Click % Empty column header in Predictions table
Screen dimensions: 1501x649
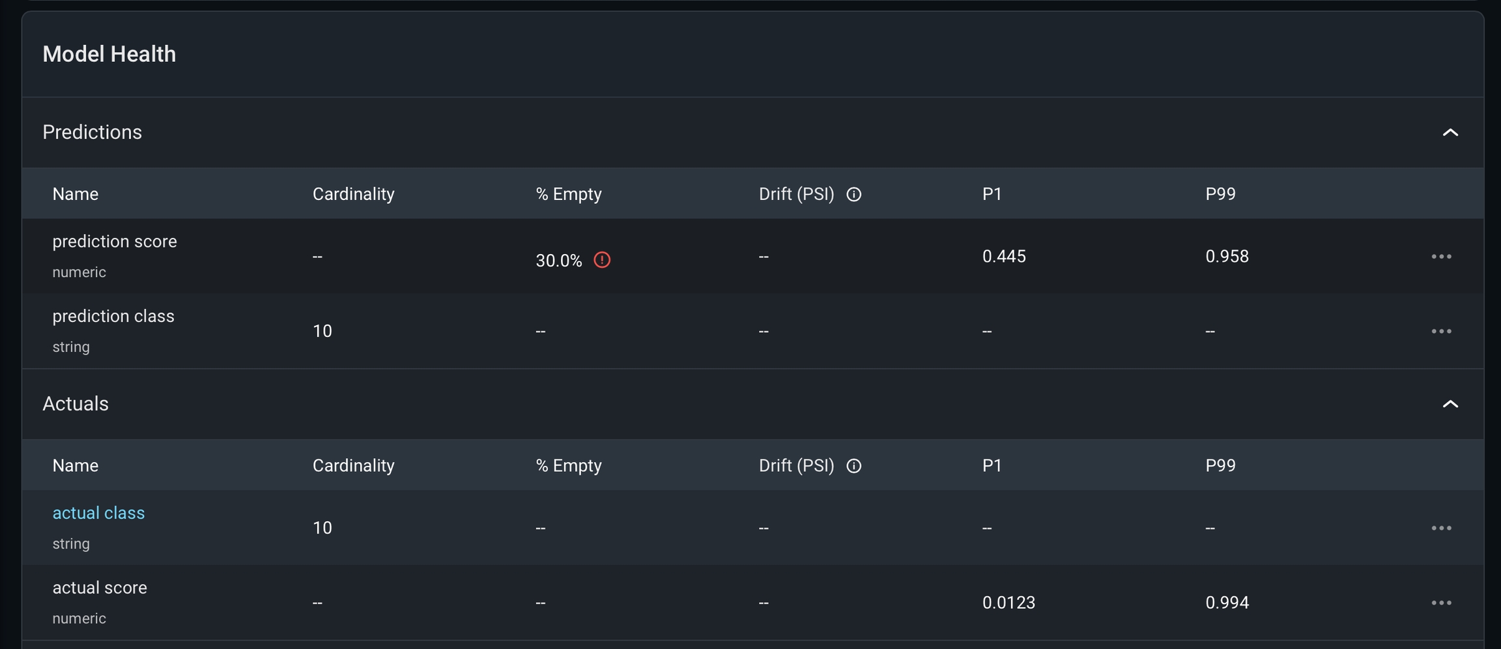point(568,194)
